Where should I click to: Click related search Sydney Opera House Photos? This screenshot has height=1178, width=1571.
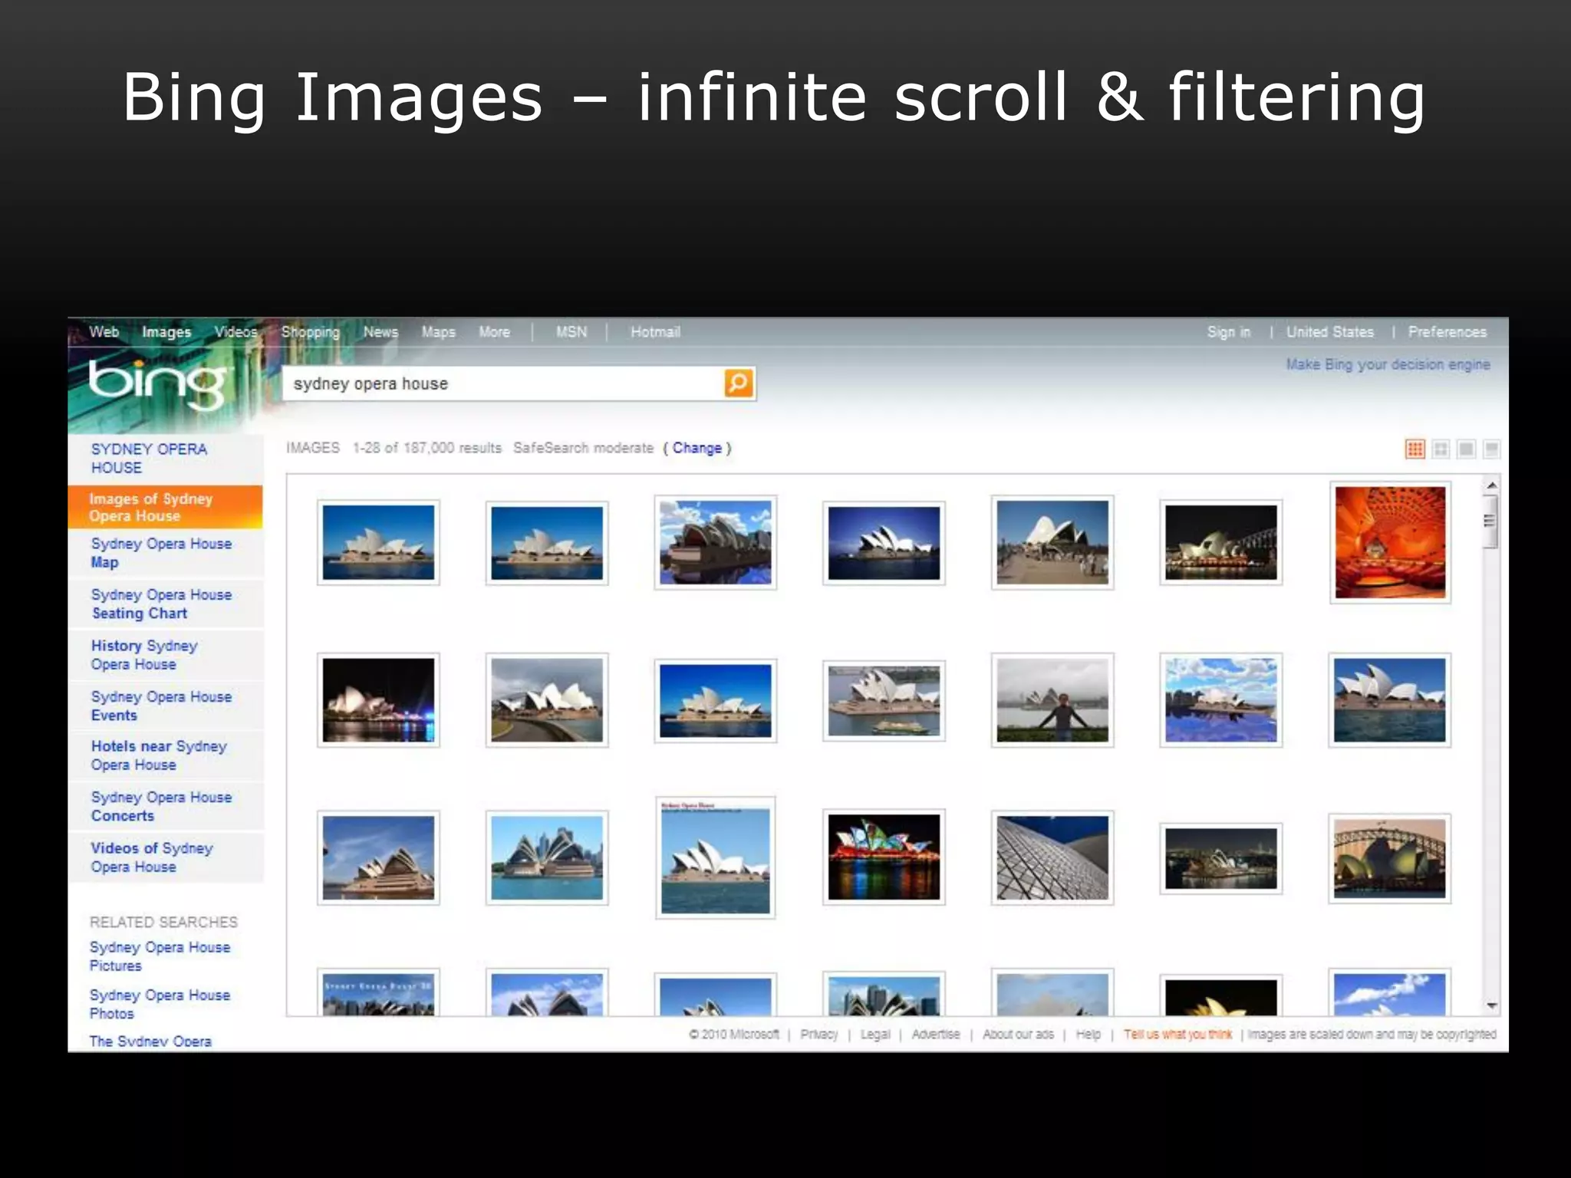click(x=160, y=1004)
